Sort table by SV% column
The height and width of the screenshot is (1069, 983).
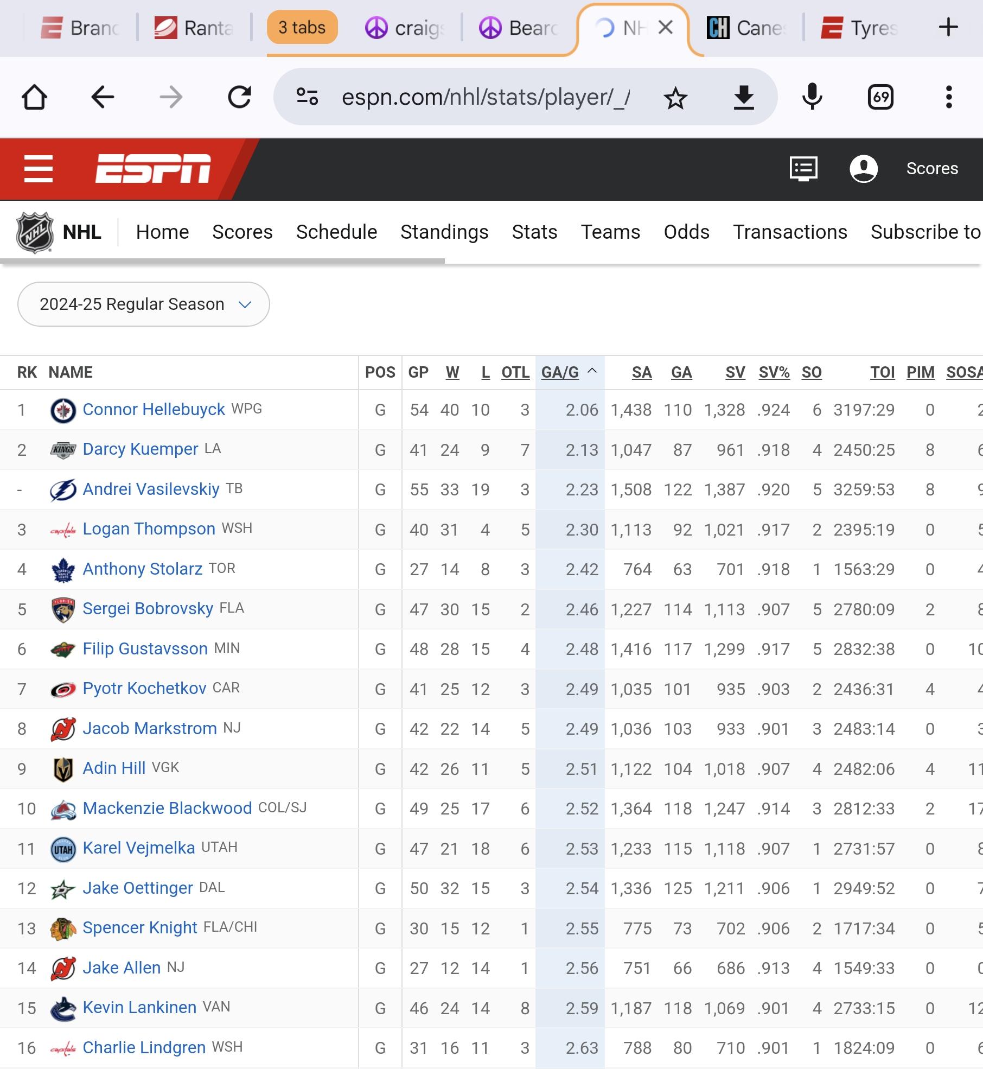click(x=774, y=372)
